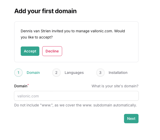Click the 'Add your first domain' heading
This screenshot has height=140, width=160.
pos(45,11)
